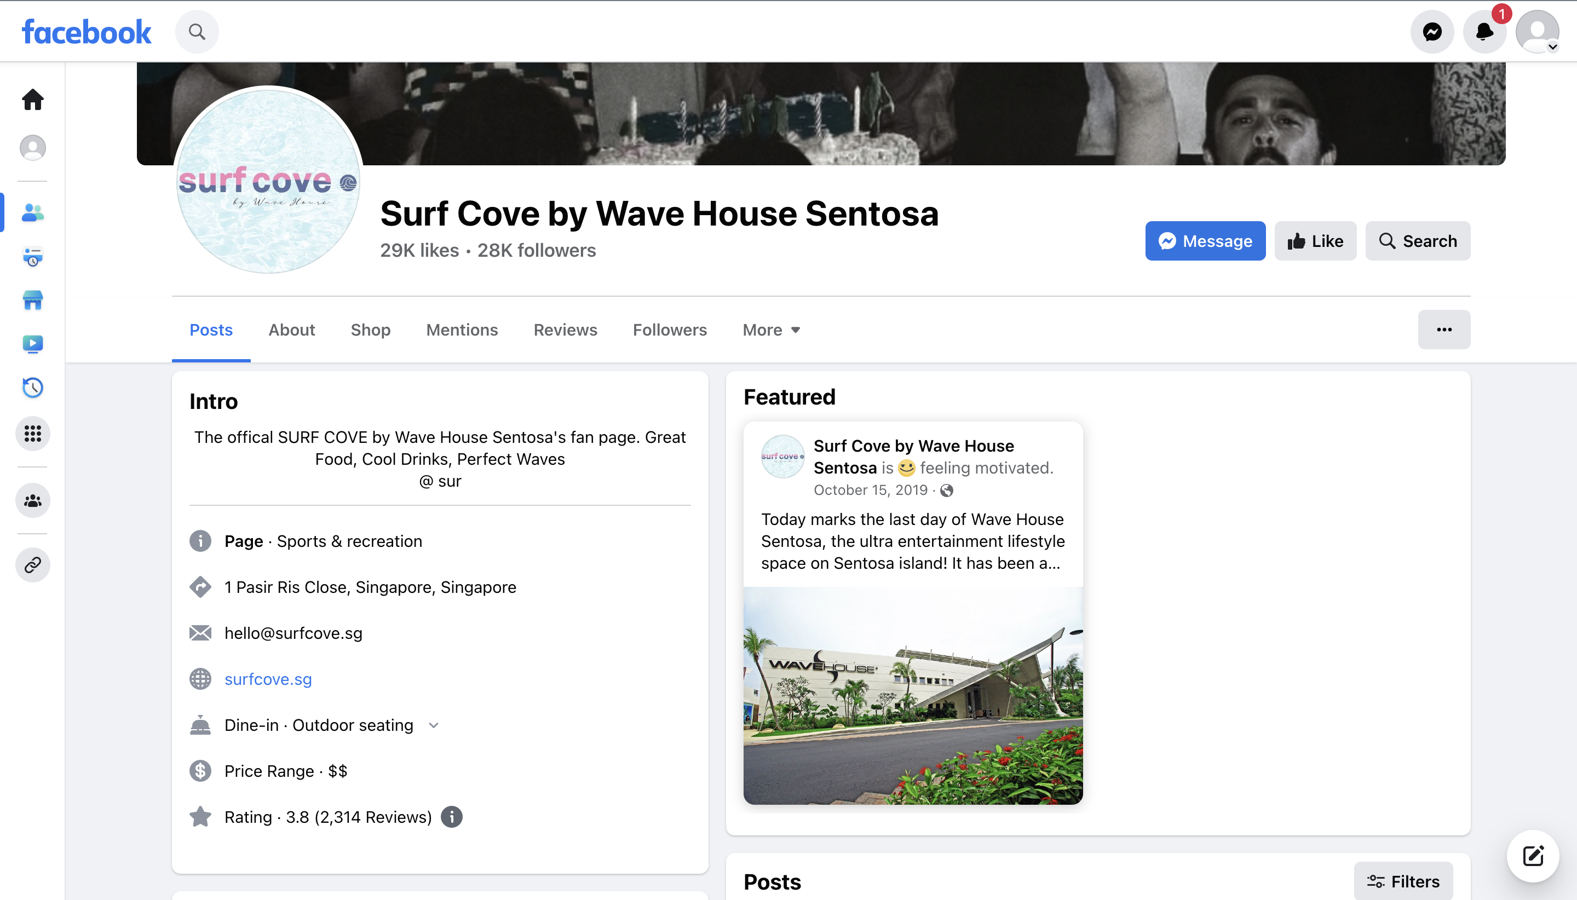Click the new message compose icon
Image resolution: width=1577 pixels, height=900 pixels.
point(1533,856)
